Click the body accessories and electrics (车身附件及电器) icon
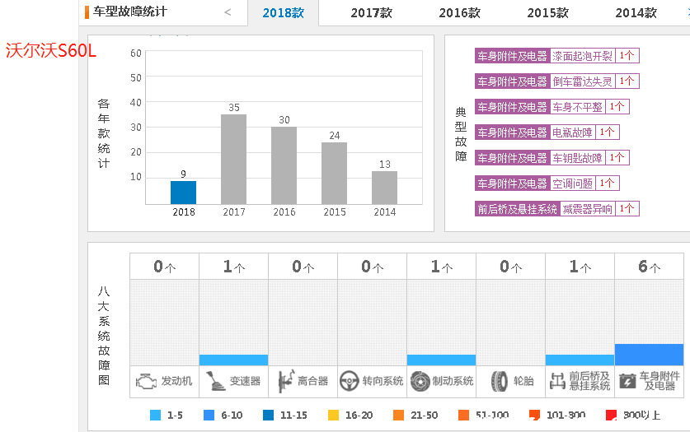 [x=627, y=381]
